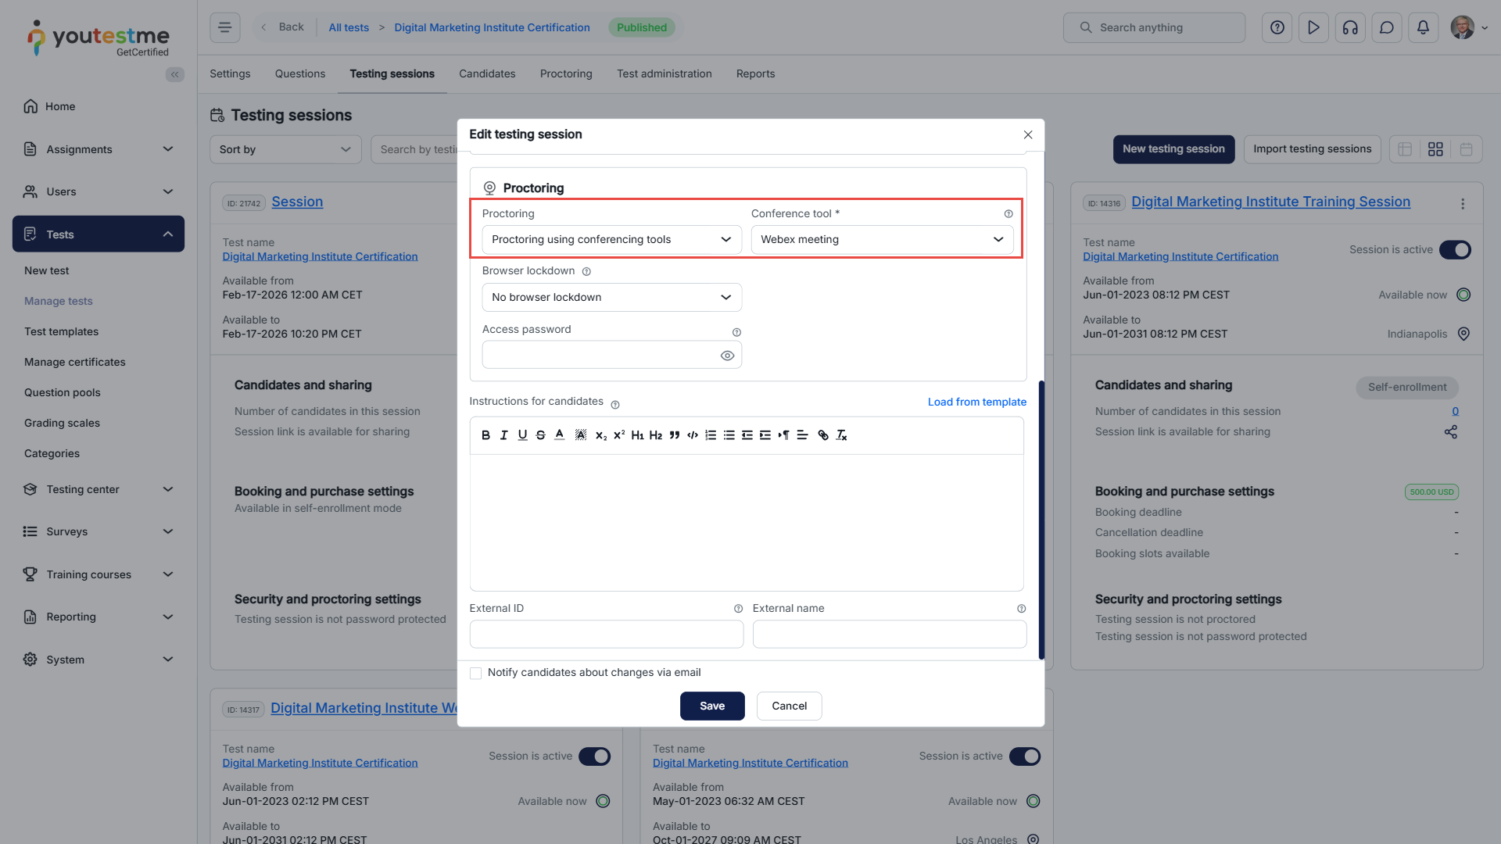Toggle Session is active for Training Session
Screen dimensions: 1501x844
[x=1455, y=250]
